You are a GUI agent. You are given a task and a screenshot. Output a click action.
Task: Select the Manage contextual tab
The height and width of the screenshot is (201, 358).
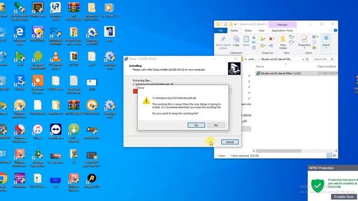click(282, 25)
